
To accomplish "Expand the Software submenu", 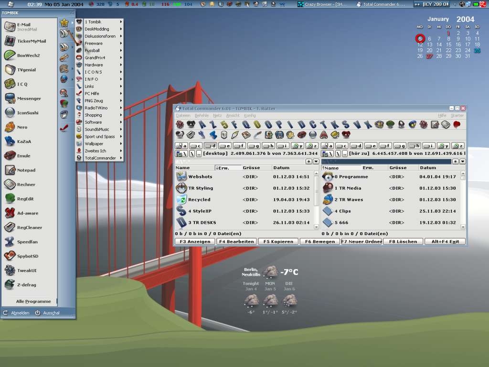I will click(99, 122).
